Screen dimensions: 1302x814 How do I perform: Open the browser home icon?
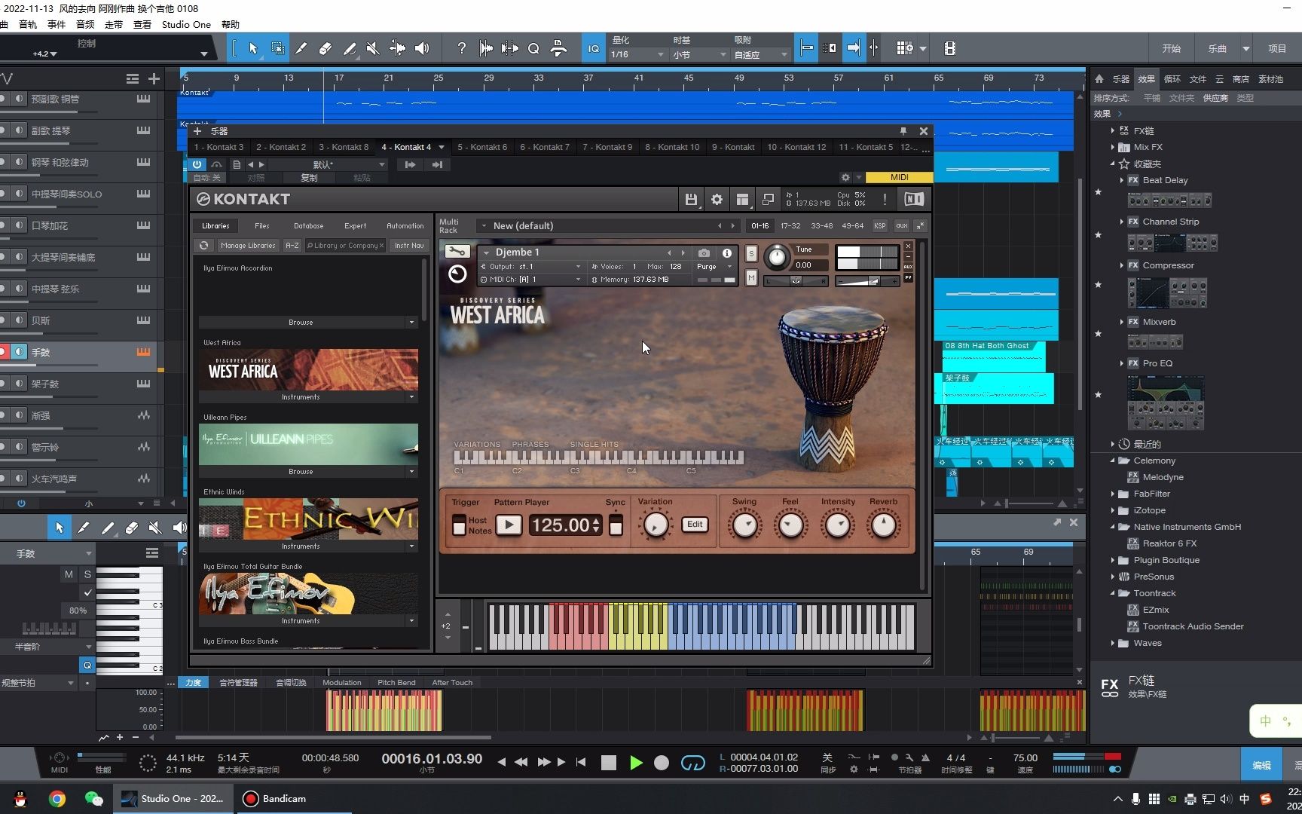(x=1099, y=78)
